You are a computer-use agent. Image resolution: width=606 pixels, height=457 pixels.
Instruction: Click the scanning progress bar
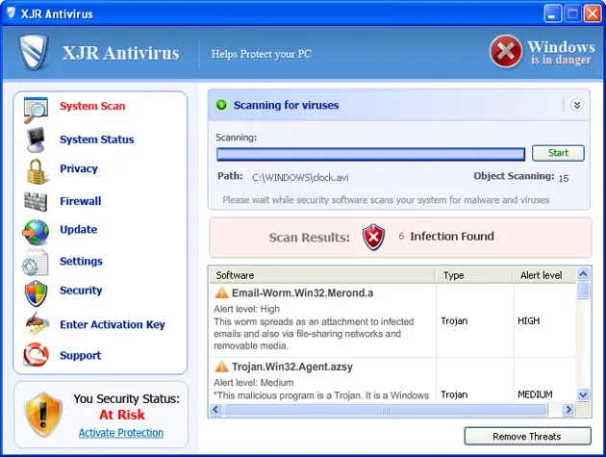370,154
